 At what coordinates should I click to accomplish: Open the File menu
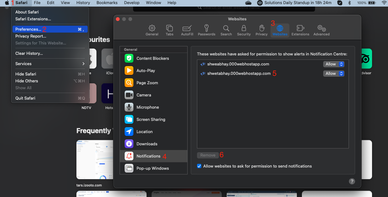pyautogui.click(x=37, y=3)
